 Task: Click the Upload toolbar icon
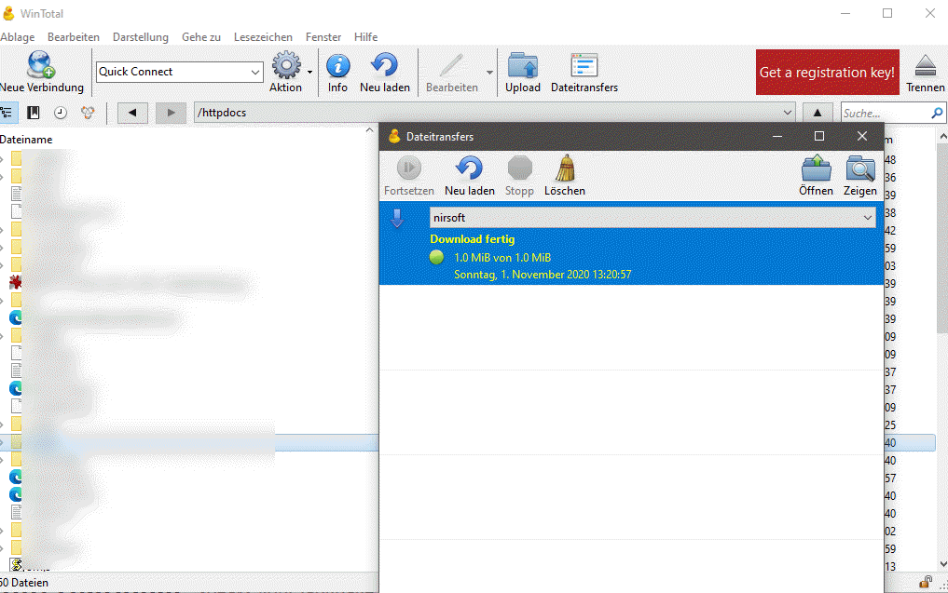pyautogui.click(x=522, y=72)
